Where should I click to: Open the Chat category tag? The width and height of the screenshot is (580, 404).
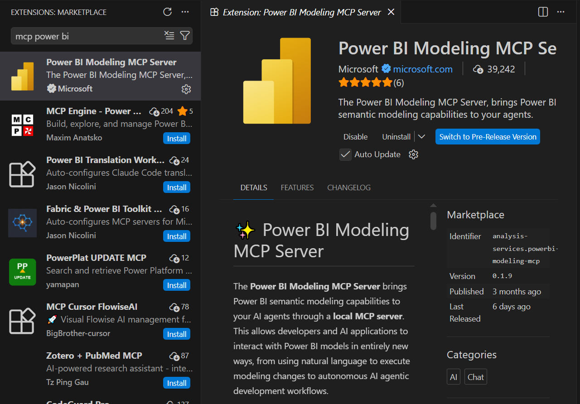click(476, 377)
